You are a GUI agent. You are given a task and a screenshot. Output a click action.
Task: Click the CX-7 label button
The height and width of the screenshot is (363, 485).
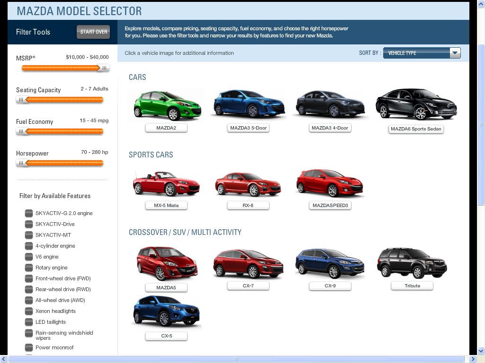coord(248,286)
